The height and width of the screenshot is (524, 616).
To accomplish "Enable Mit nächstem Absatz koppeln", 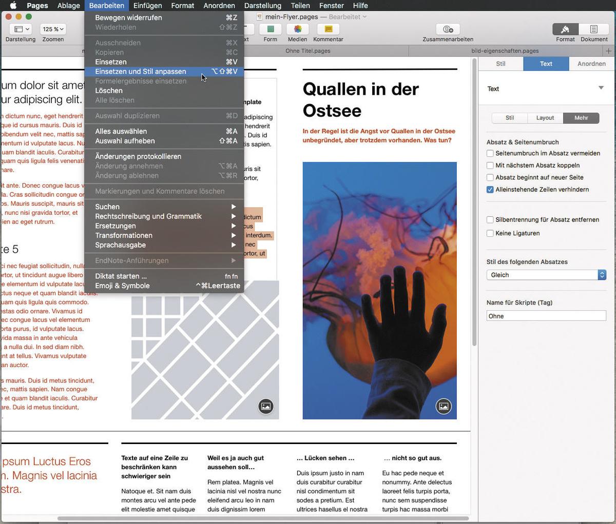I will click(490, 165).
